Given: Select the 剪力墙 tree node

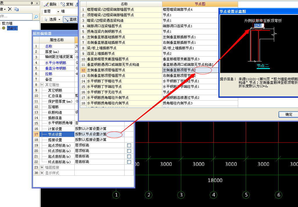Looking at the screenshot, I should [x=7, y=23].
